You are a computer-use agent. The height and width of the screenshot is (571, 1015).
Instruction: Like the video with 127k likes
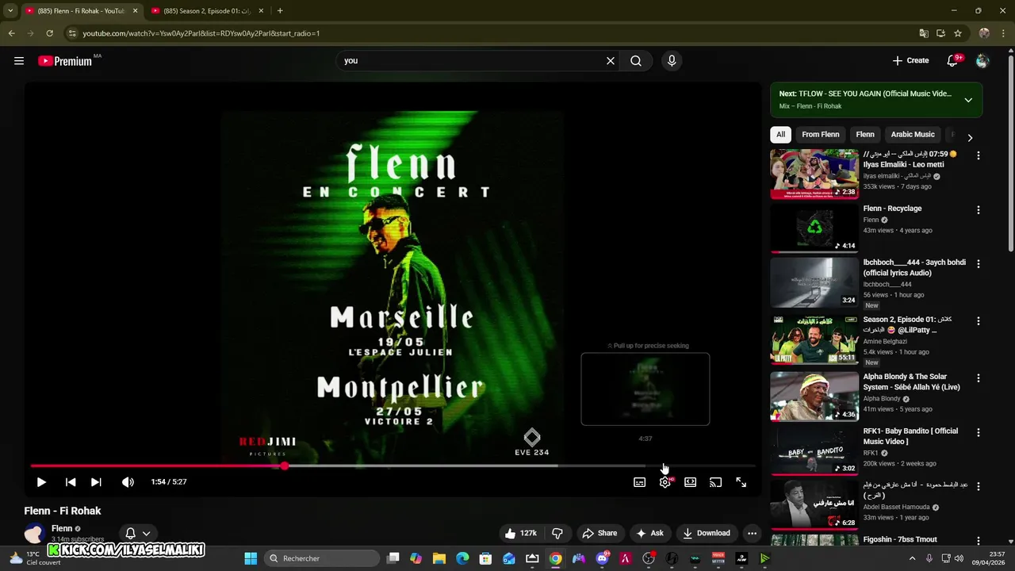tap(520, 534)
